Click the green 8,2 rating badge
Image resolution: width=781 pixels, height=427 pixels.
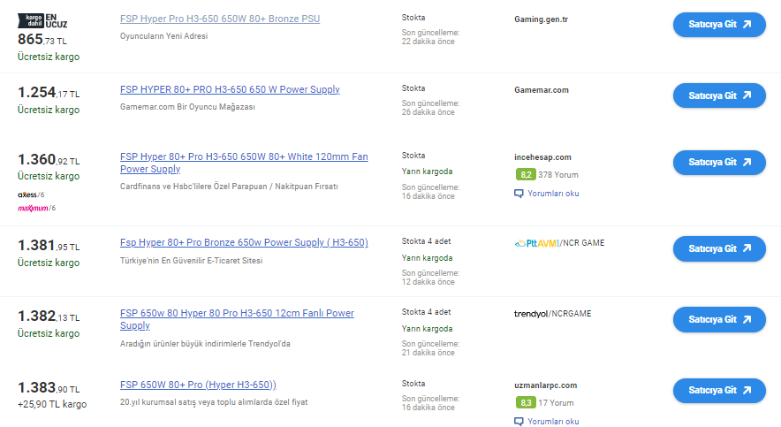coord(525,174)
